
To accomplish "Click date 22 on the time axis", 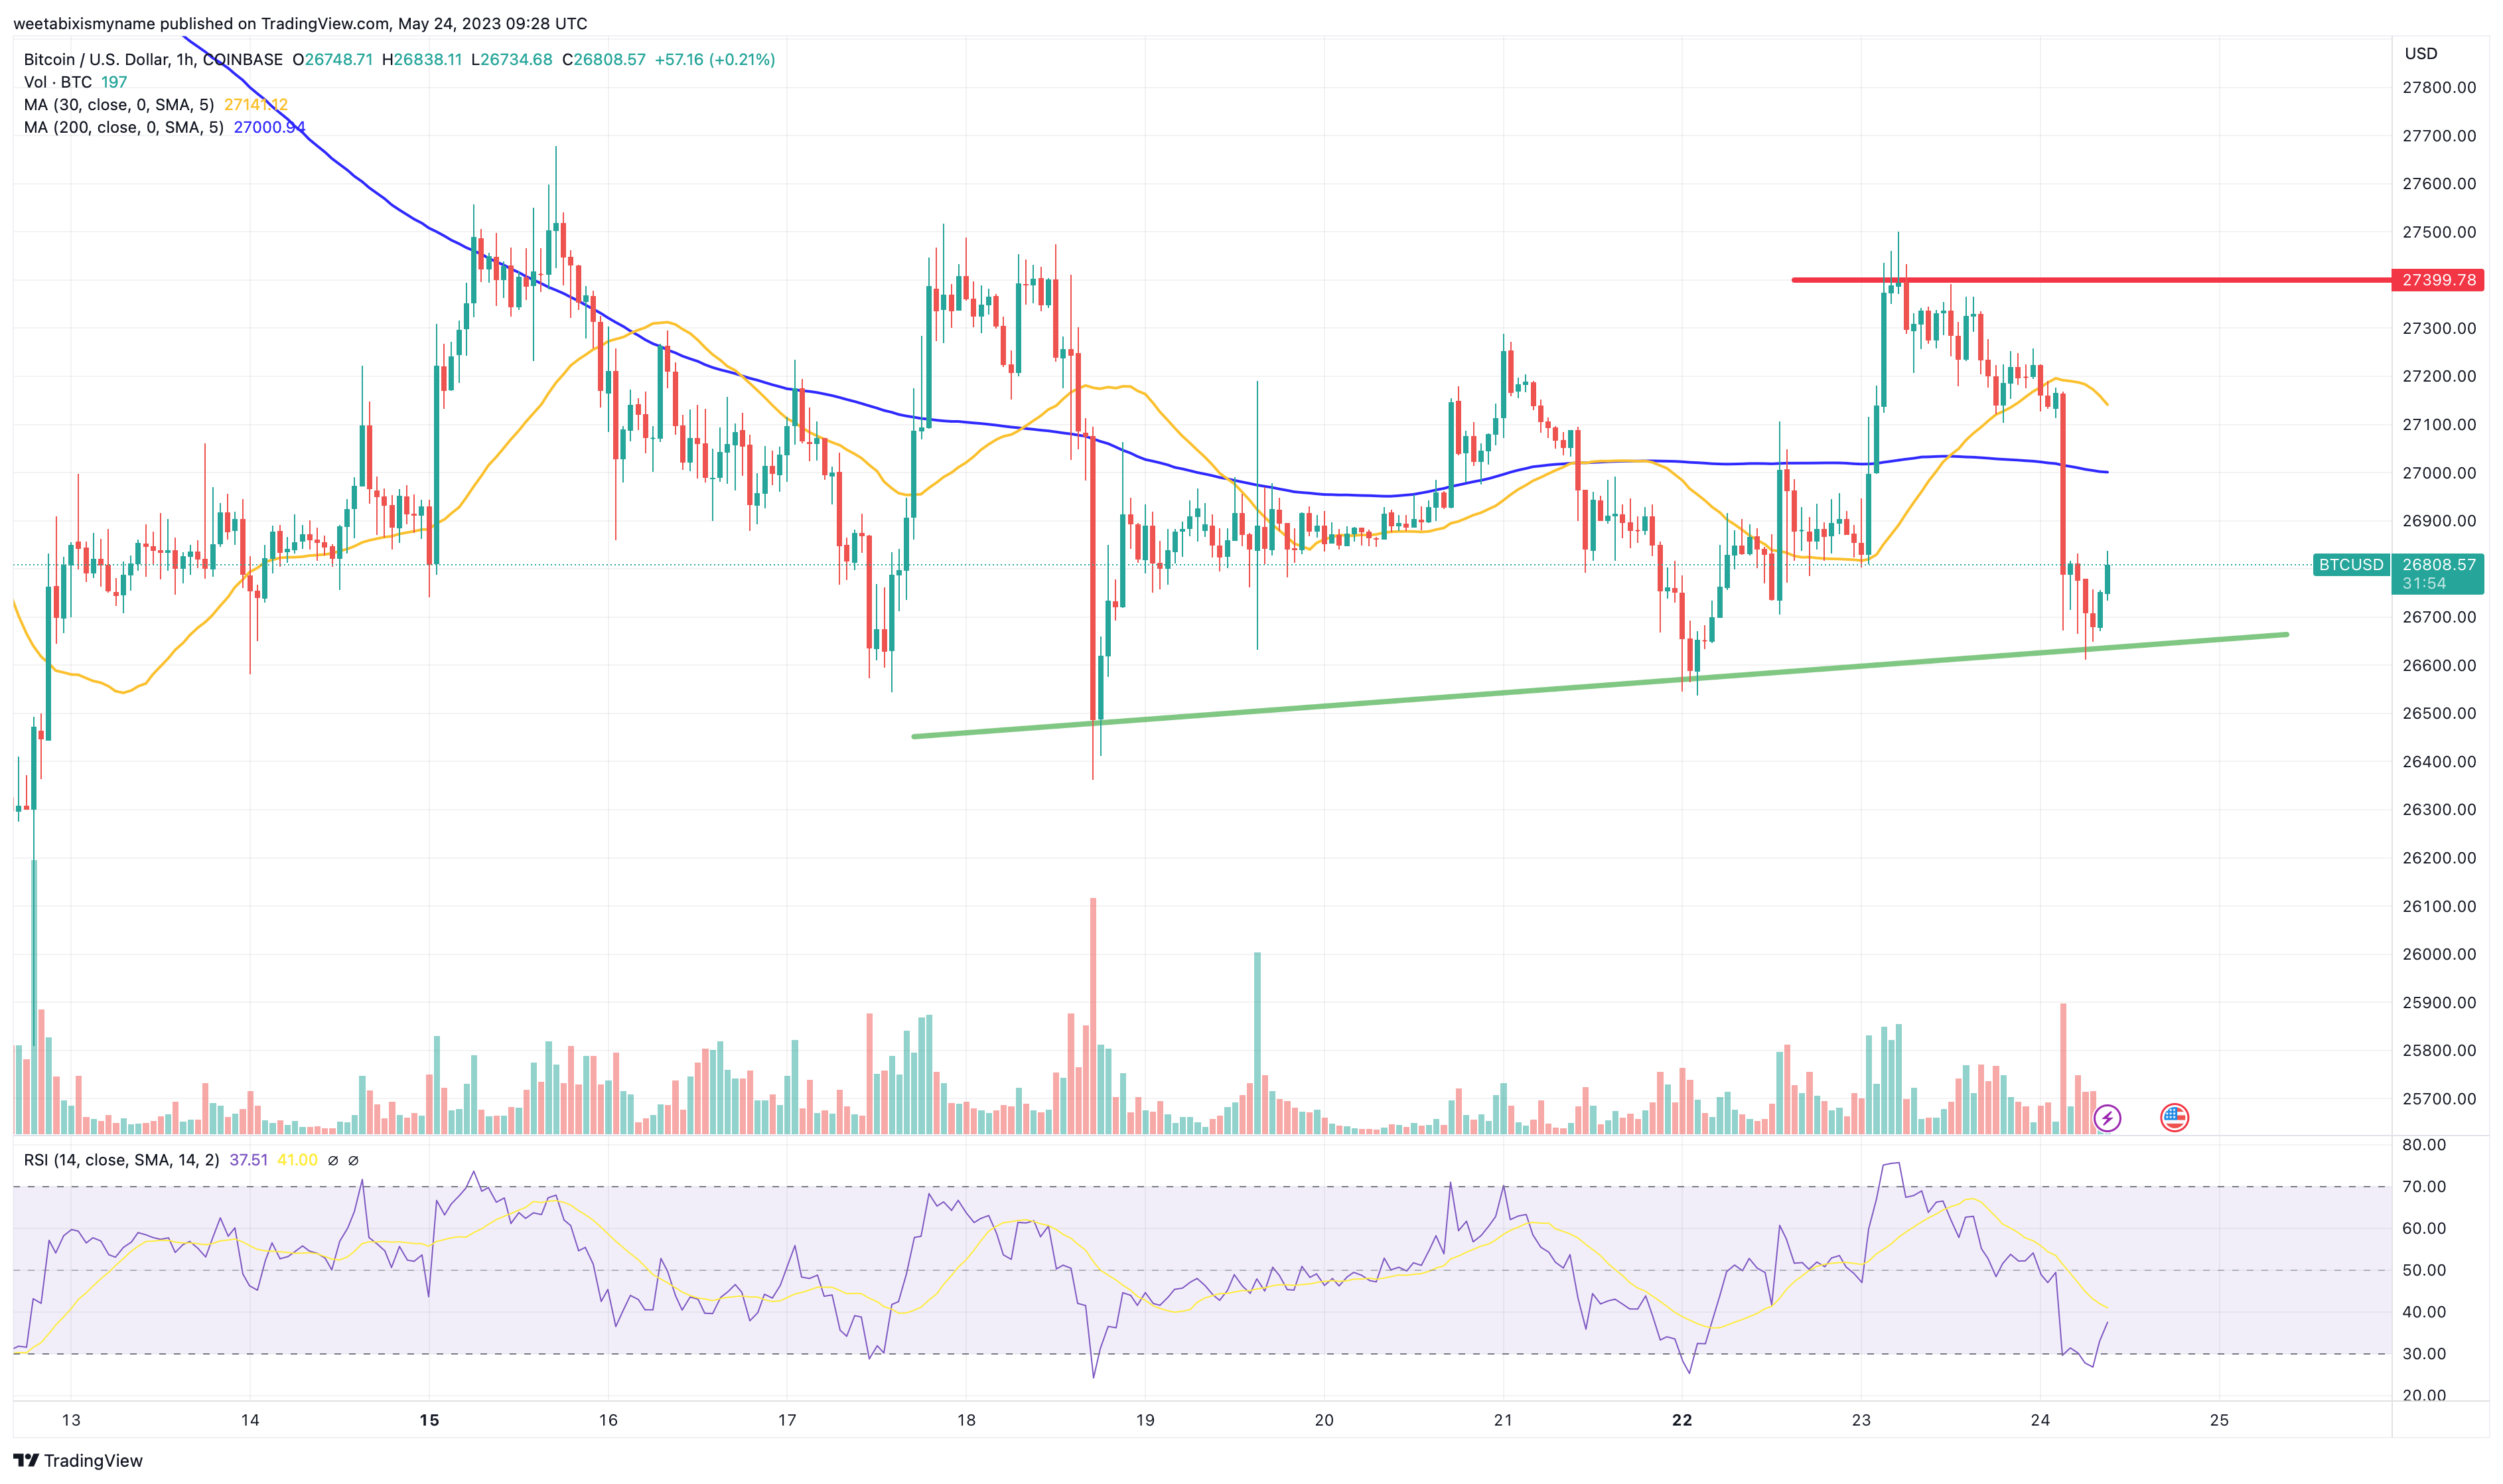I will [x=1682, y=1421].
